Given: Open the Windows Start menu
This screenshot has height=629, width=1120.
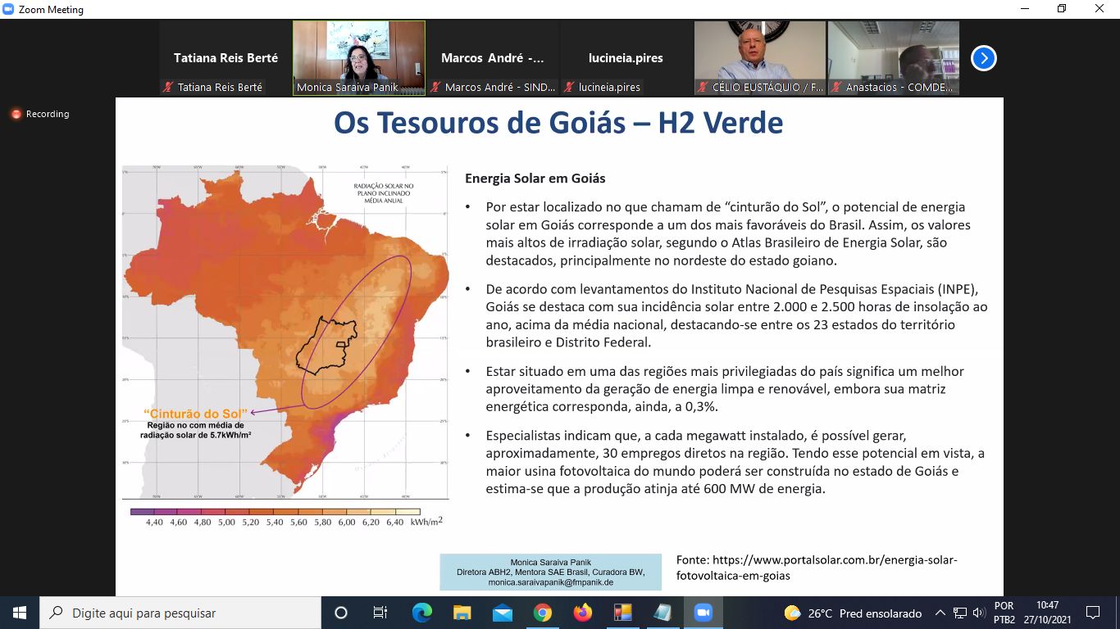Looking at the screenshot, I should coord(19,613).
